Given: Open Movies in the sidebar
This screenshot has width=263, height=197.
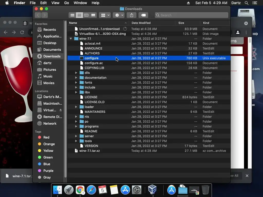Looking at the screenshot, I should click(x=49, y=83).
